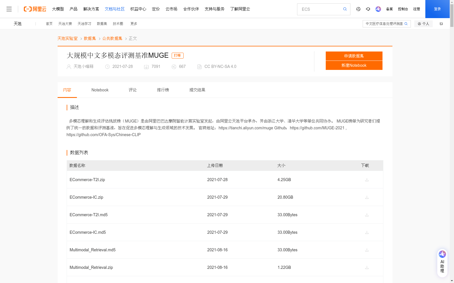Open the 公共数据集 breadcrumb link

pyautogui.click(x=112, y=38)
